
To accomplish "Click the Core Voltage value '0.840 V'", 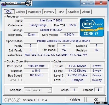I will click(69, 34).
